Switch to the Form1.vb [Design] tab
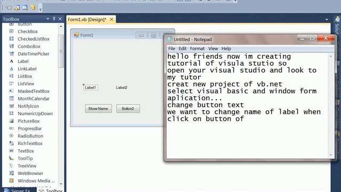 pos(87,20)
